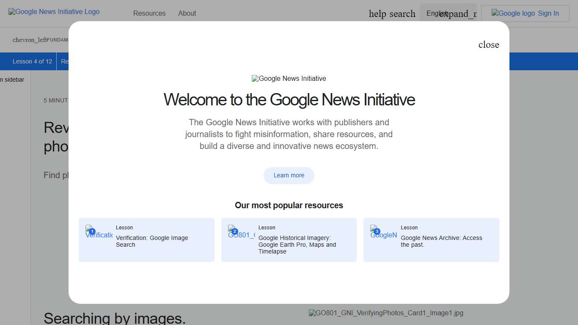Click the Google logo beside Sign In
Image resolution: width=578 pixels, height=325 pixels.
(512, 13)
